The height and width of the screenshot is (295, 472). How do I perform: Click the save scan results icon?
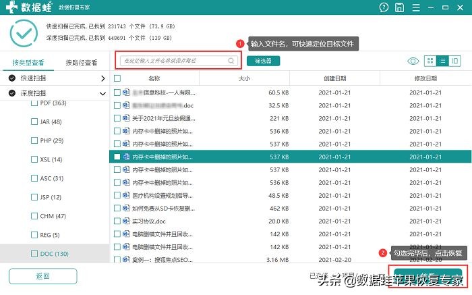pyautogui.click(x=399, y=7)
